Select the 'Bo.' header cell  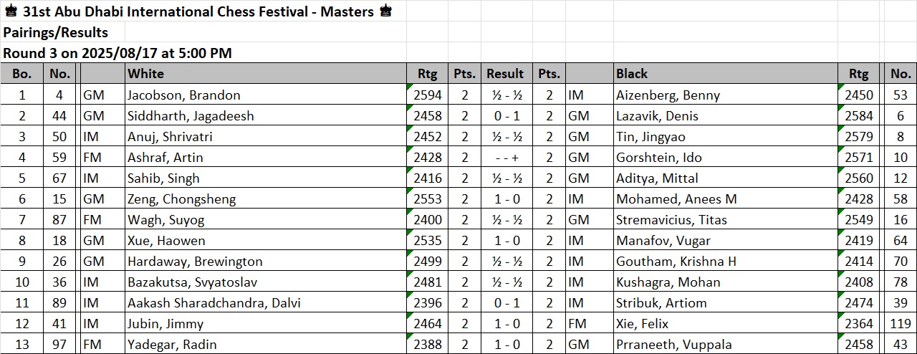tap(22, 74)
